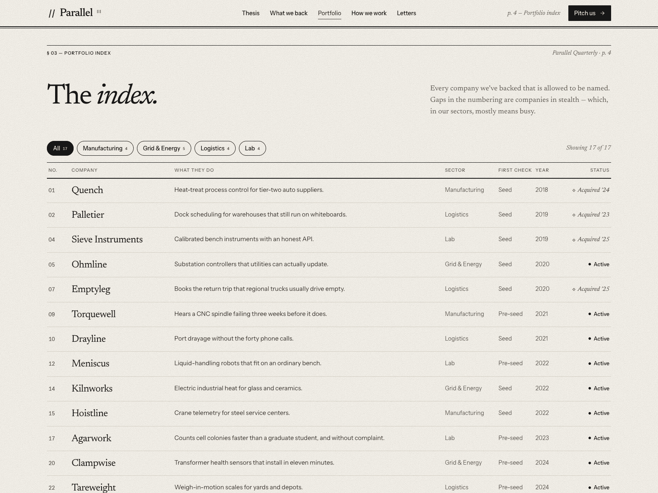The image size is (658, 493).
Task: Show only Logistics companies
Action: click(215, 148)
